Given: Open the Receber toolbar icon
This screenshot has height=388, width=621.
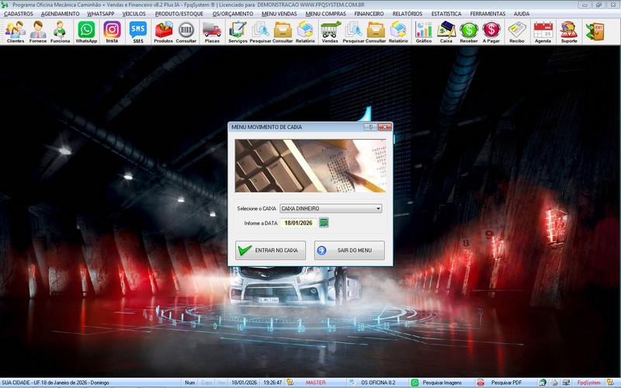Looking at the screenshot, I should 469,31.
